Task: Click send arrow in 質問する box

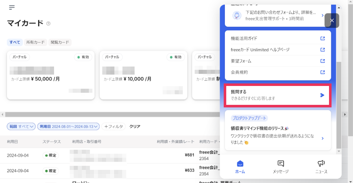Action: 322,95
